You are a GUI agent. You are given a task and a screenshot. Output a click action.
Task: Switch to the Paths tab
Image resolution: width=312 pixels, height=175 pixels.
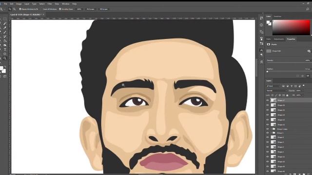(269, 39)
